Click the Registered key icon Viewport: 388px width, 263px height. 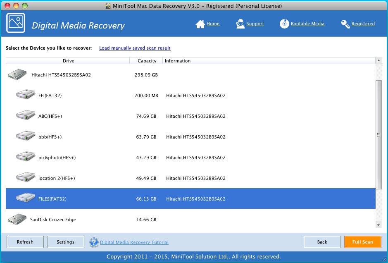pyautogui.click(x=346, y=24)
